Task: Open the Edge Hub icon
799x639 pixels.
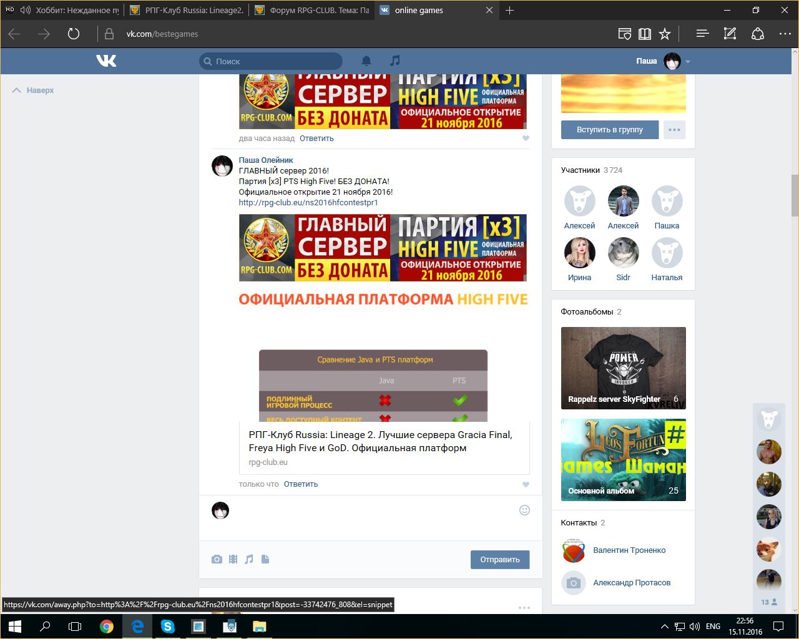Action: click(703, 34)
